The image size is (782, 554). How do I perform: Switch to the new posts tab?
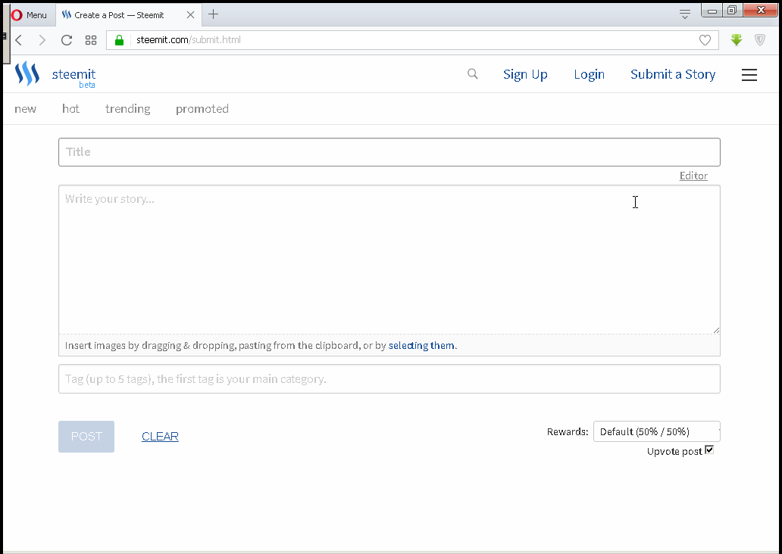(26, 109)
